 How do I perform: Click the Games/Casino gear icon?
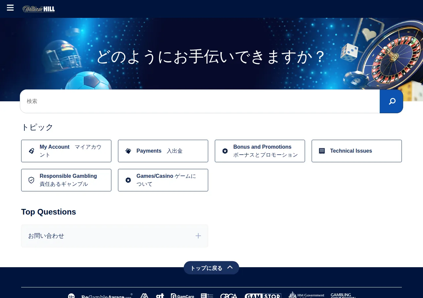pyautogui.click(x=128, y=180)
